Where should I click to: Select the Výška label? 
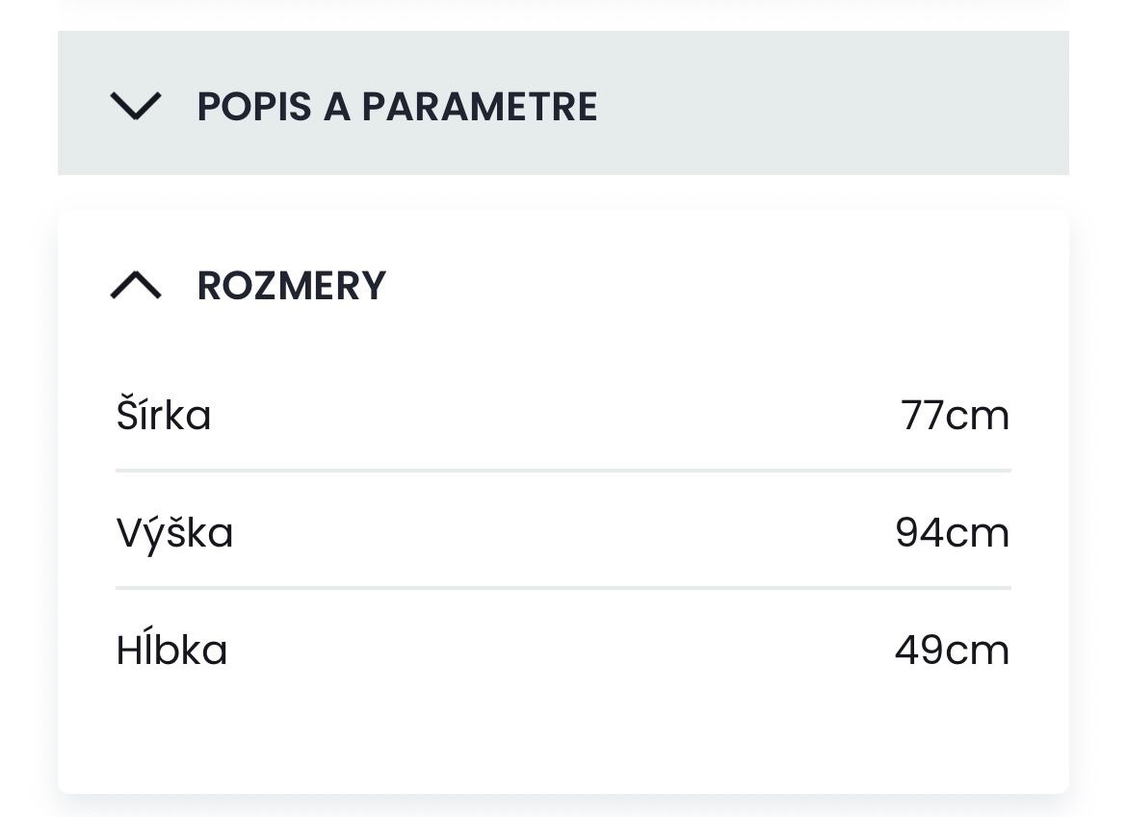coord(175,533)
